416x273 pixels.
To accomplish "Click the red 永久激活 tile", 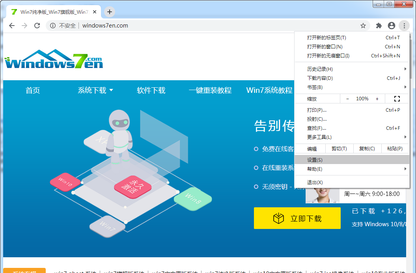I will [132, 187].
